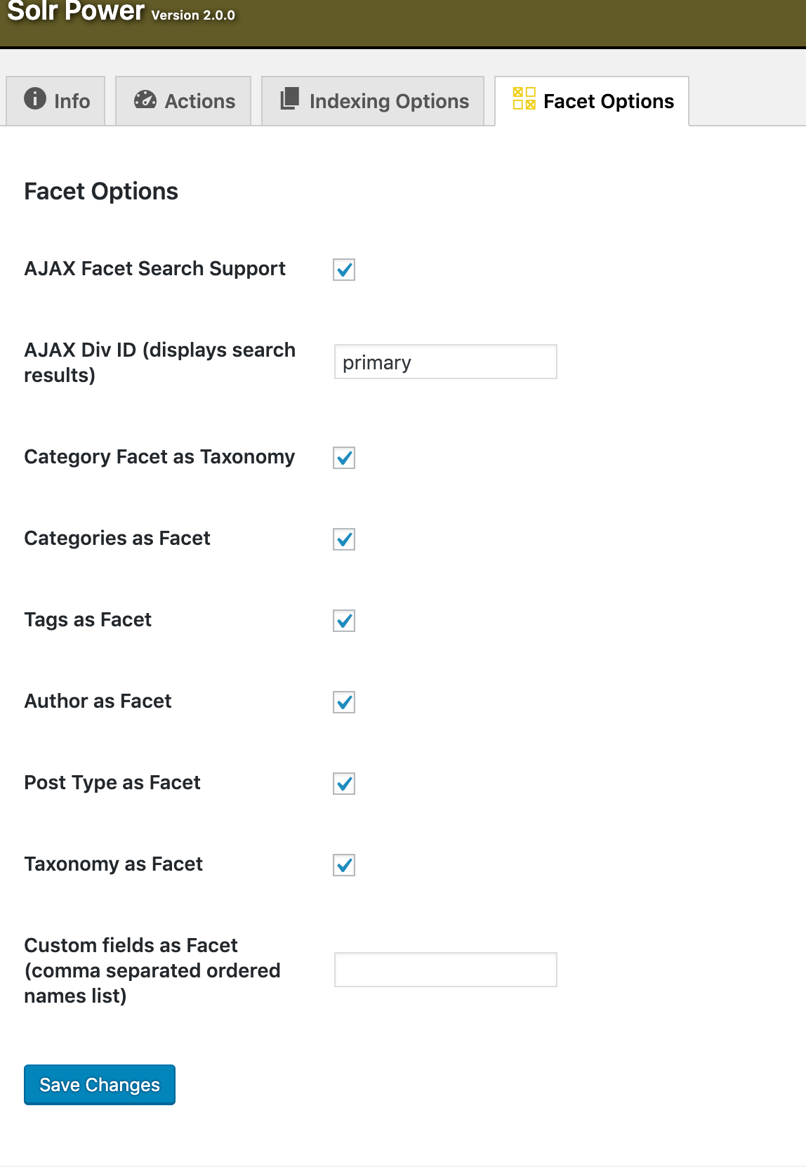
Task: Disable Tags as Facet
Action: (343, 621)
